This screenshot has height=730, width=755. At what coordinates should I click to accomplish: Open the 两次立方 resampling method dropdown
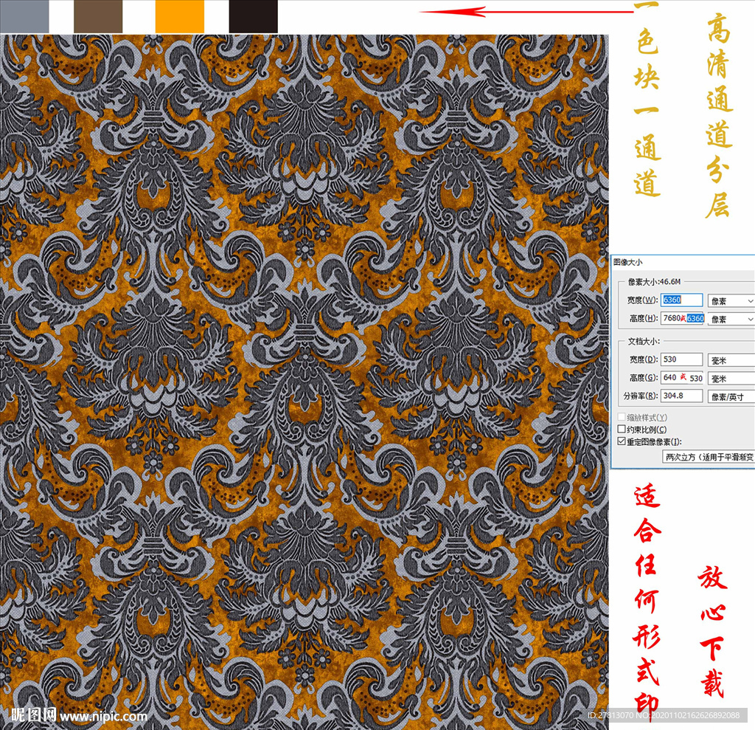click(709, 457)
